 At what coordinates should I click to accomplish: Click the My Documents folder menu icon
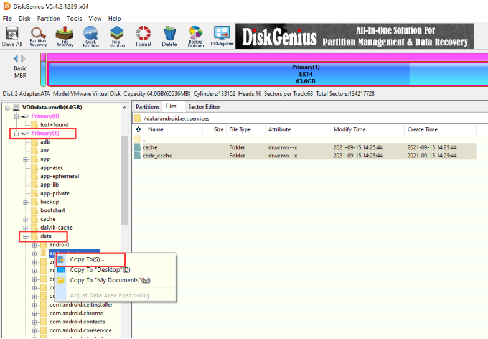[61, 280]
